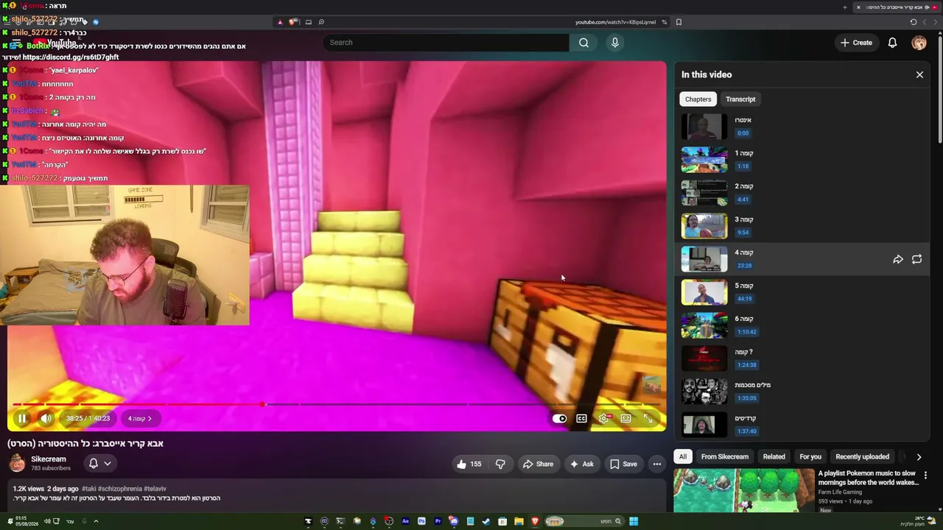Click the #telaviv hashtag

tap(155, 489)
